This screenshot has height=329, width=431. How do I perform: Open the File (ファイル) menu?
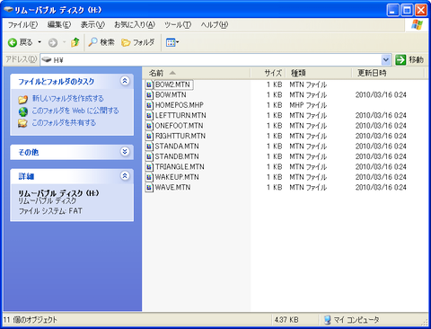click(x=22, y=24)
